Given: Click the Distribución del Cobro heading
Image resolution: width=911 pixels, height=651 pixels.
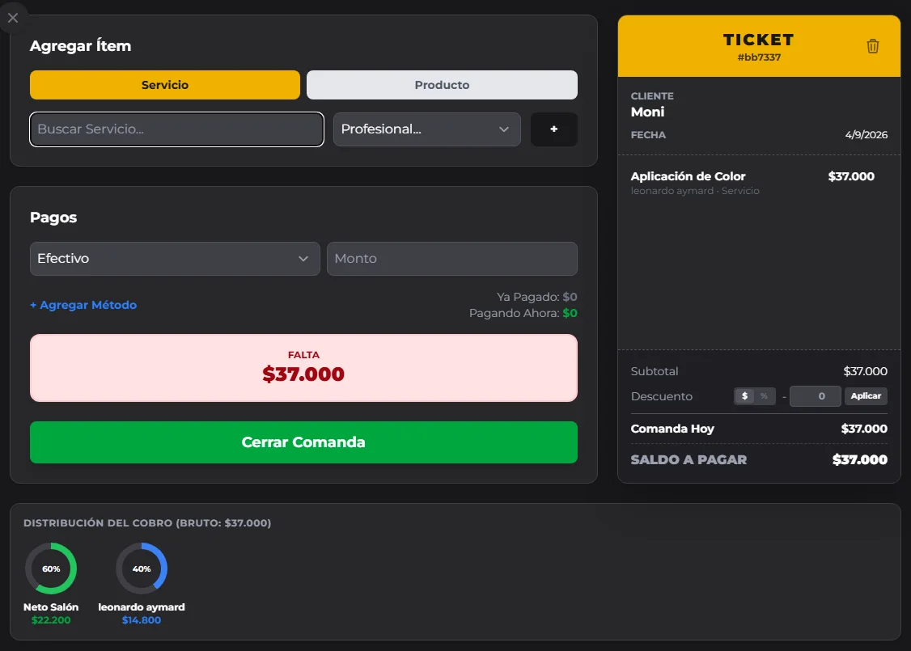Looking at the screenshot, I should tap(147, 523).
